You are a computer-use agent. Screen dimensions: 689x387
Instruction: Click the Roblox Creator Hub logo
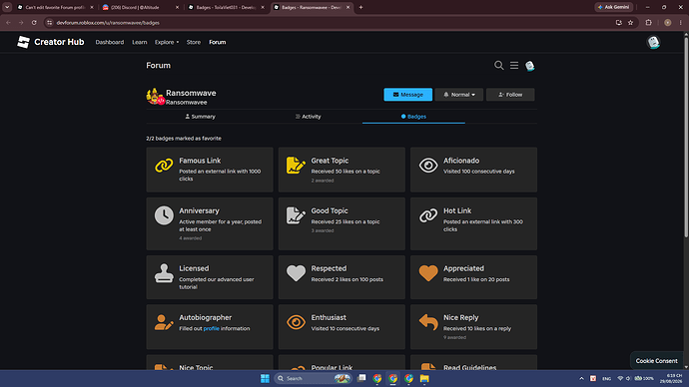pos(50,42)
